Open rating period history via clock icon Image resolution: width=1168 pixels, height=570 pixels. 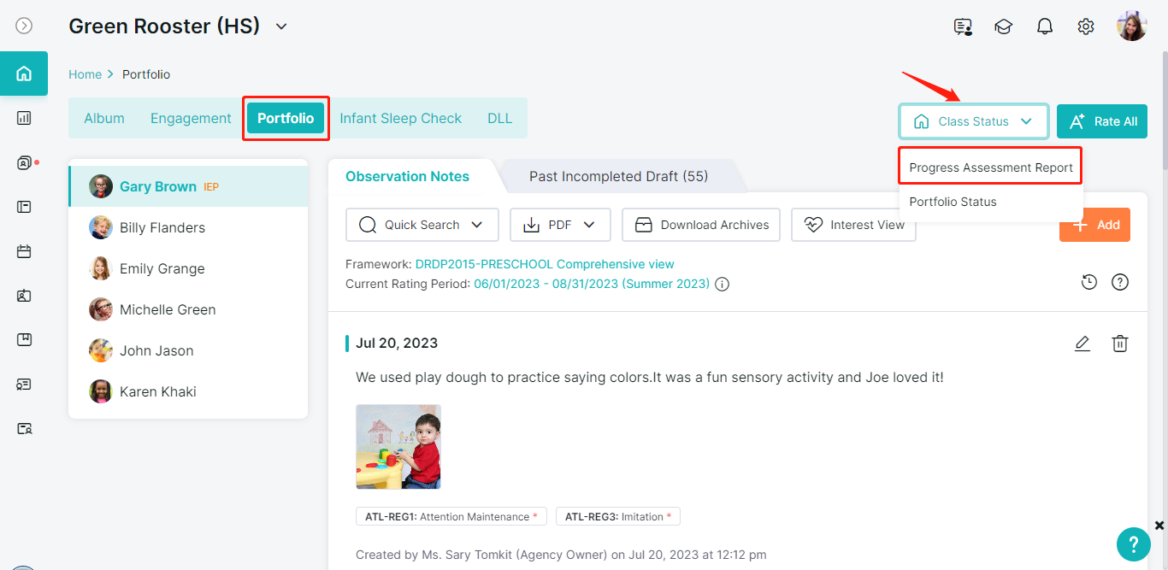coord(1088,281)
